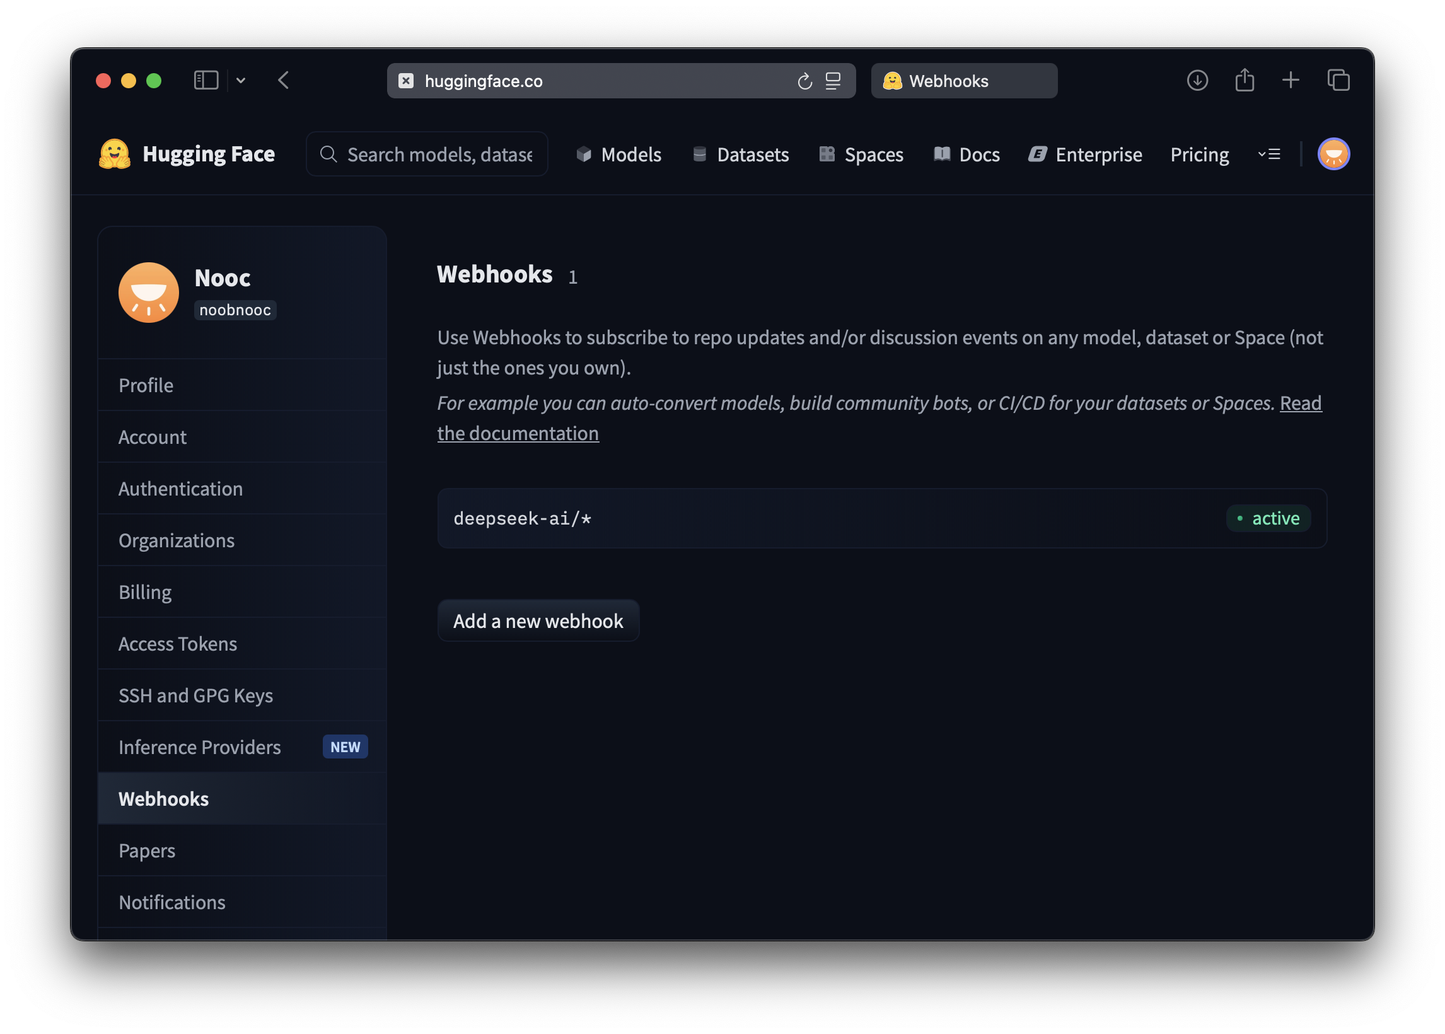Open Access Tokens settings
Viewport: 1445px width, 1034px height.
click(242, 644)
